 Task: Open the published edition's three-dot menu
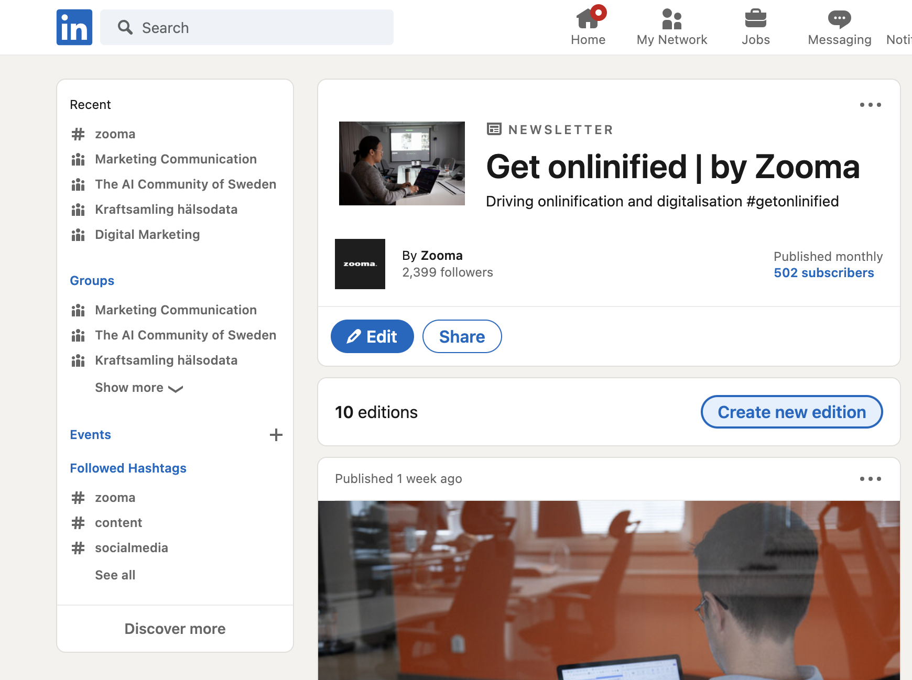click(x=870, y=478)
